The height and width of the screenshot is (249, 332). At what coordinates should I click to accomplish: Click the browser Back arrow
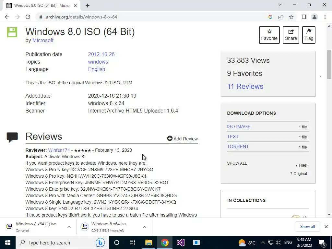(x=7, y=17)
